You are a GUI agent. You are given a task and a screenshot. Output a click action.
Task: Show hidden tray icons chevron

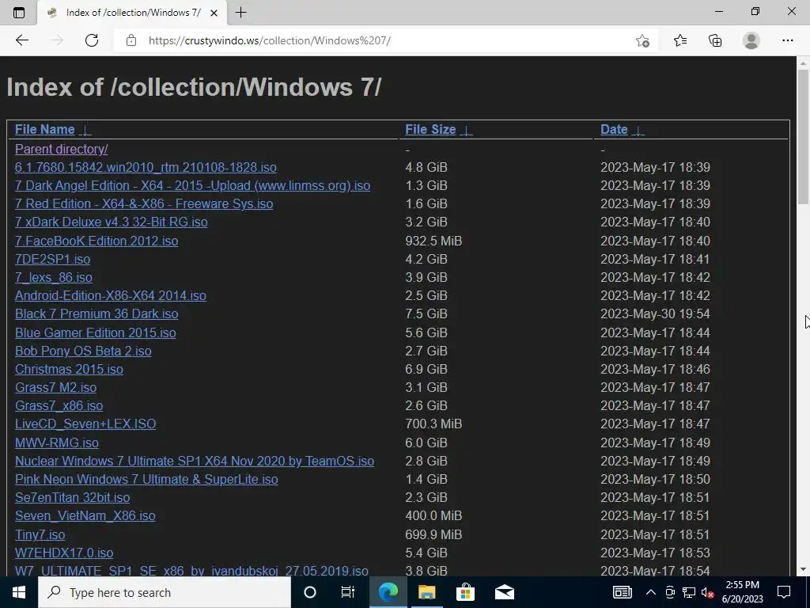pyautogui.click(x=651, y=592)
